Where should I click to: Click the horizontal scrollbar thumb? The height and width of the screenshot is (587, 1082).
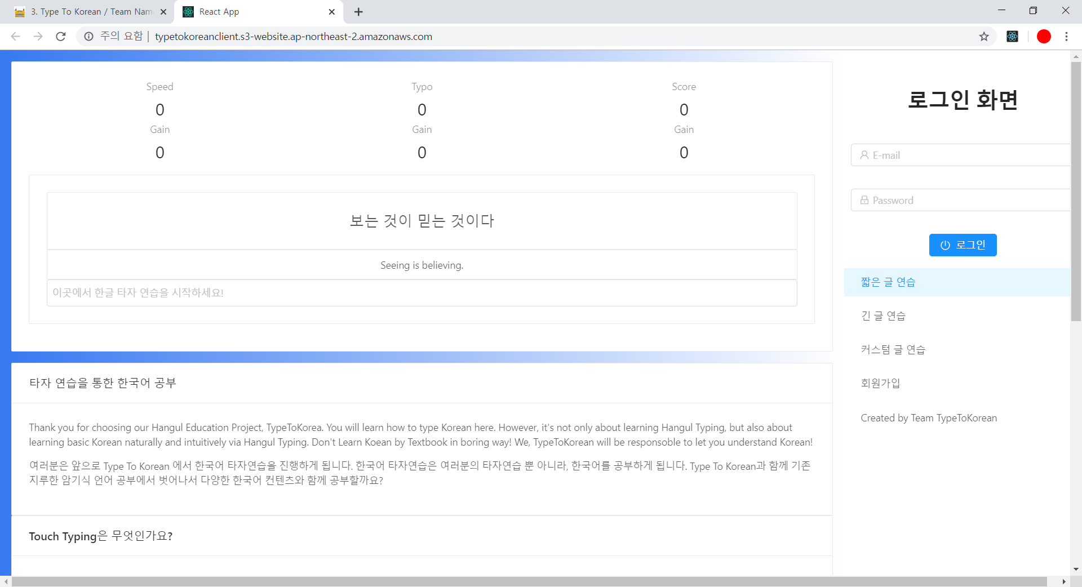point(529,581)
